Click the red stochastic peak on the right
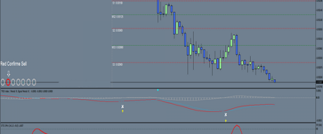Image resolution: width=323 pixels, height=134 pixels. pos(237,126)
